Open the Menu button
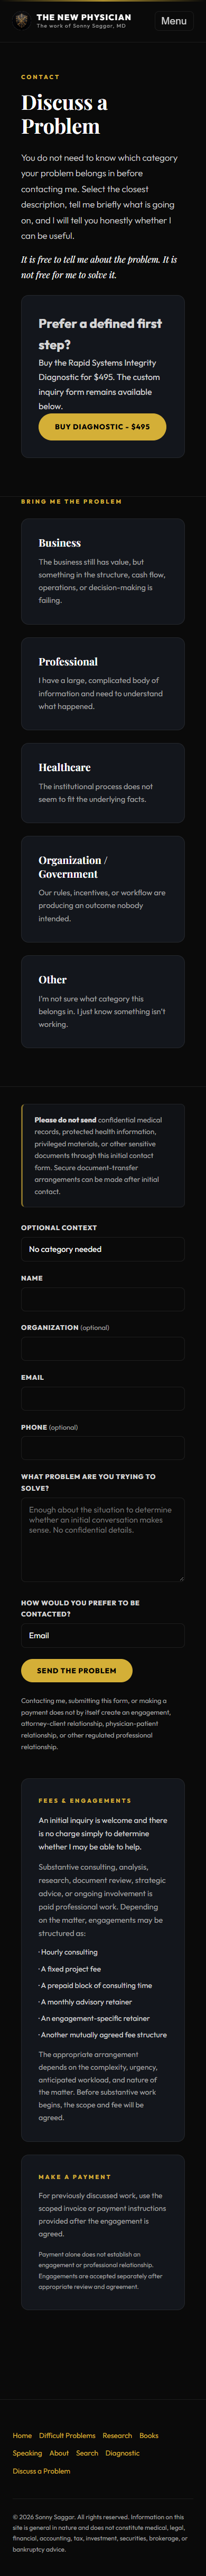 173,20
